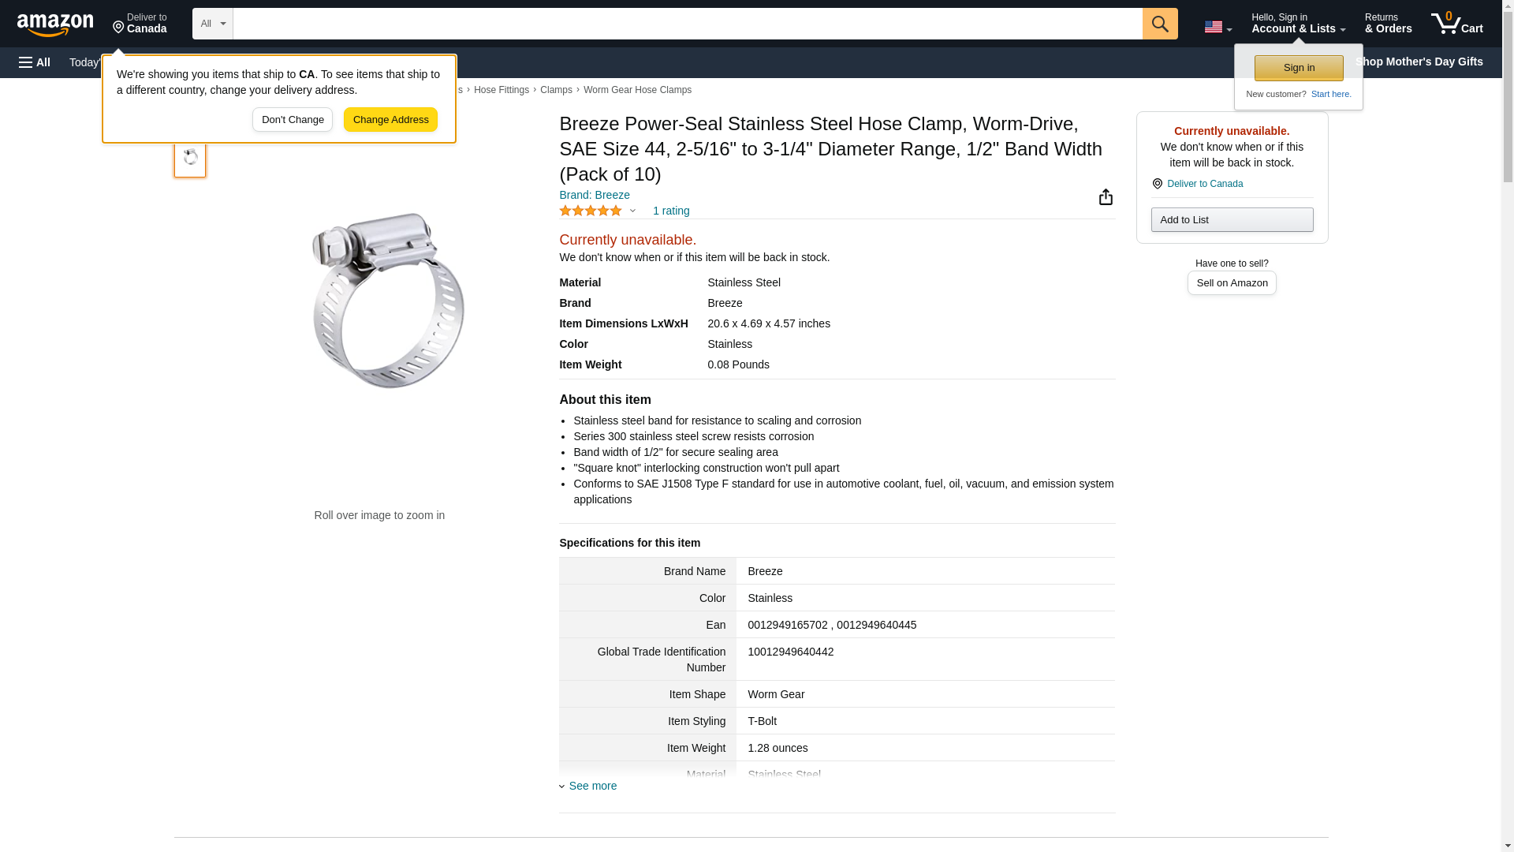Open Returns & Orders

click(1388, 24)
